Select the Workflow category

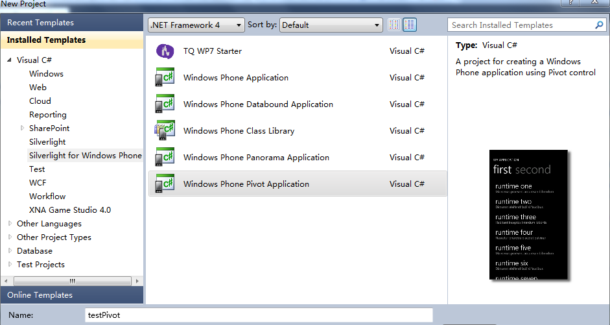47,196
